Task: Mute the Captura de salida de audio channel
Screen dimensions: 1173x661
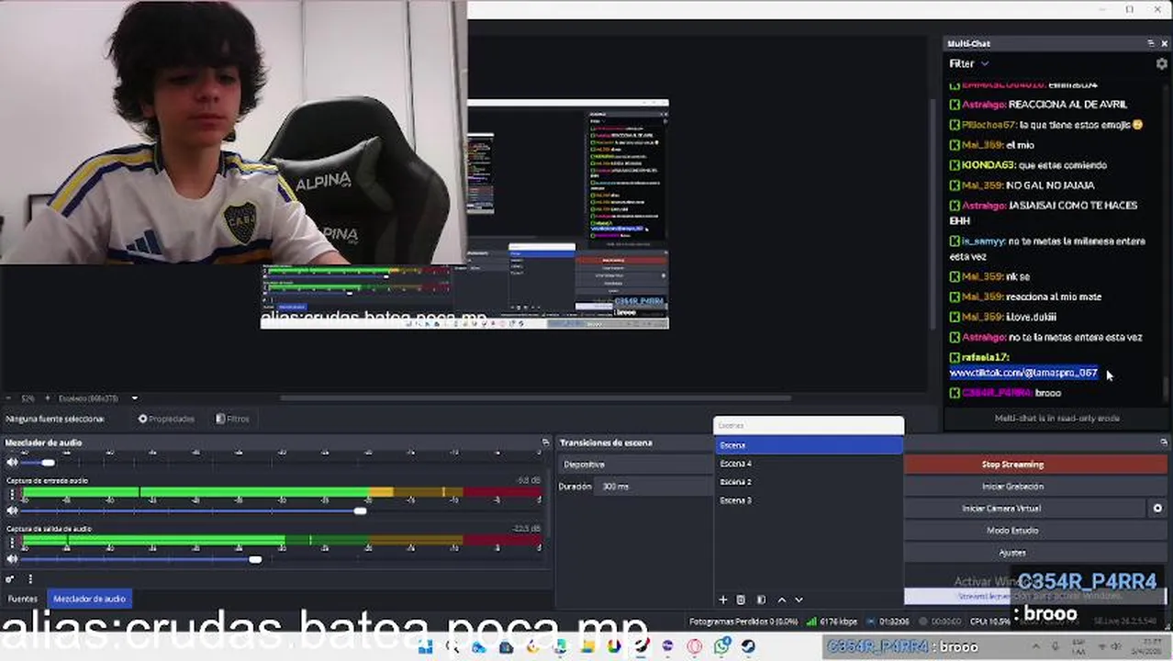Action: coord(12,559)
